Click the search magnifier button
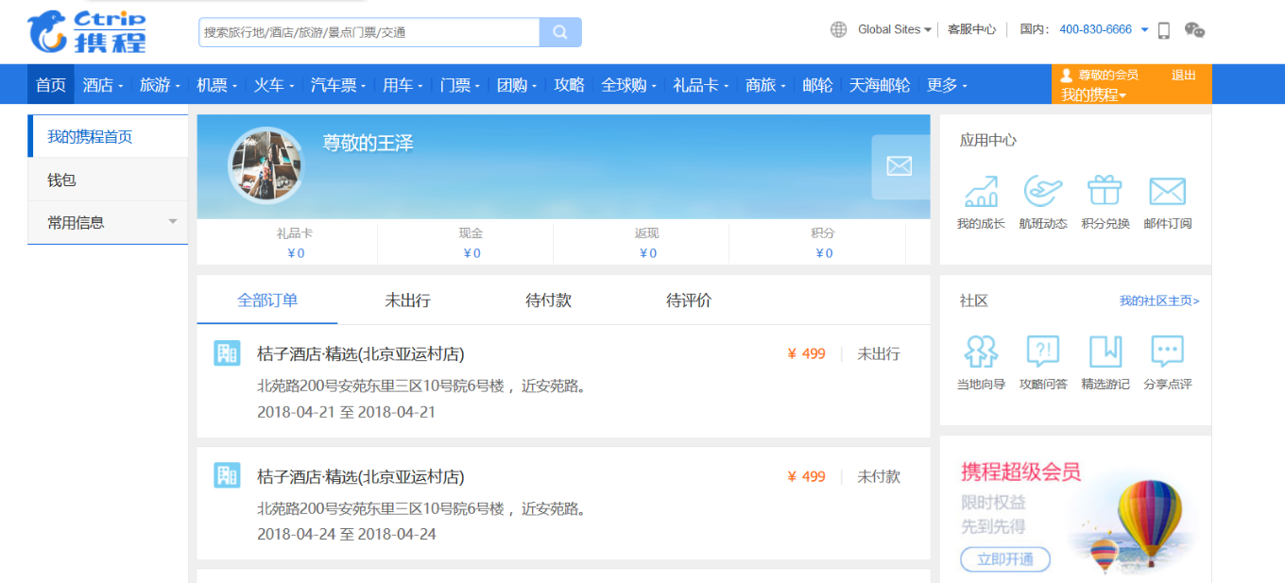 [560, 32]
